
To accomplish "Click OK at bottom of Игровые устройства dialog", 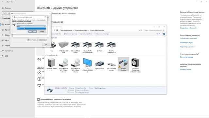I will pos(46,45).
